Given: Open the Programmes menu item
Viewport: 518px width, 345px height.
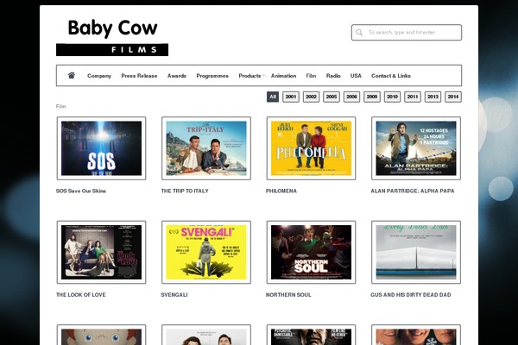Looking at the screenshot, I should tap(212, 76).
